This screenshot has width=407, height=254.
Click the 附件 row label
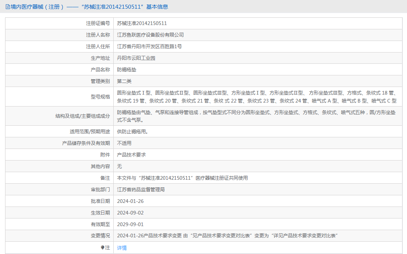click(105, 155)
